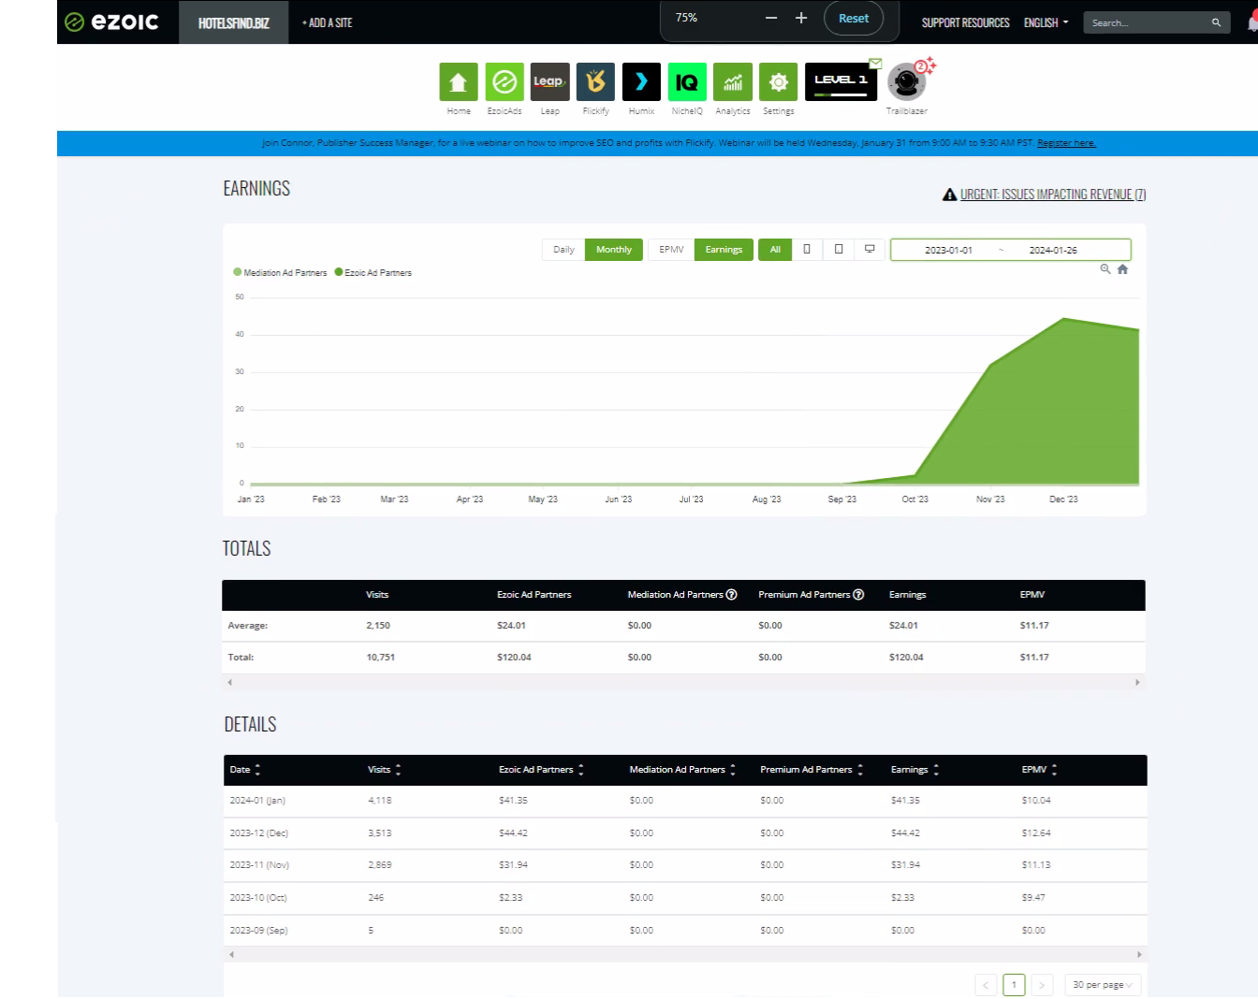Click the Reset zoom button

(x=854, y=18)
